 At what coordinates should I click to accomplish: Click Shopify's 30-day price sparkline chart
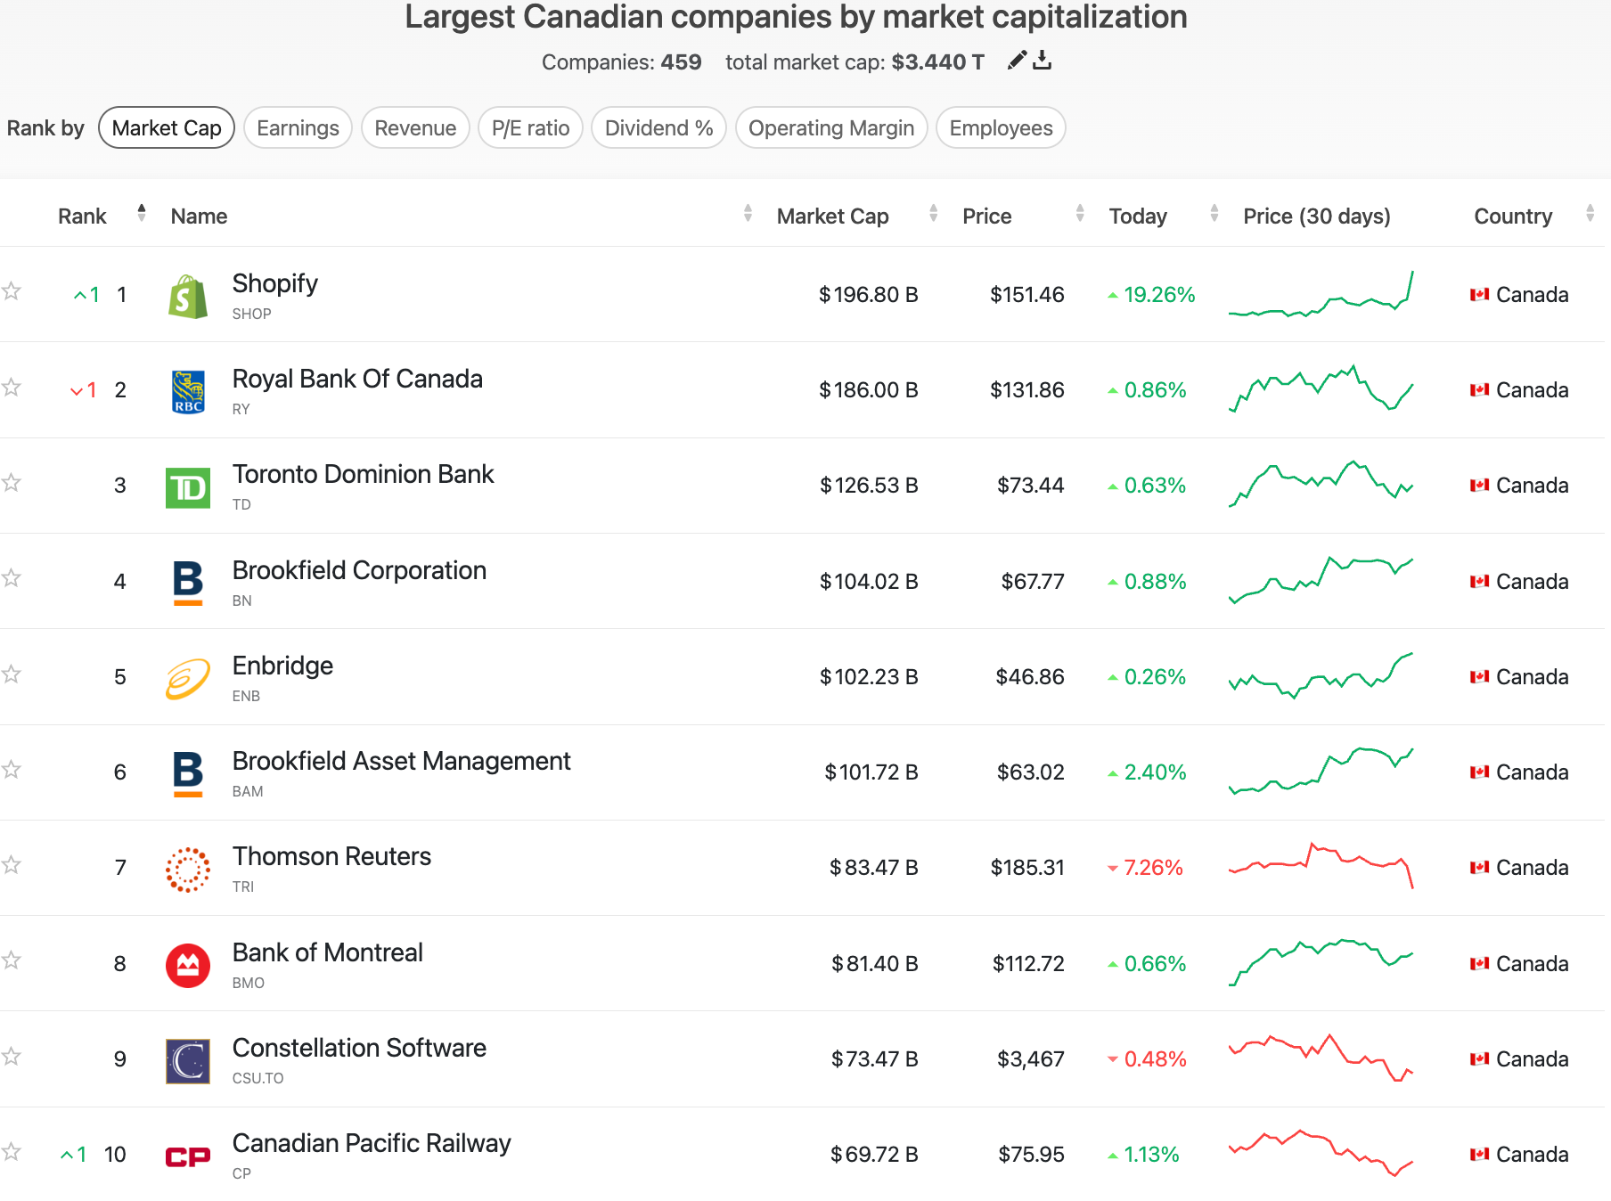click(1321, 294)
